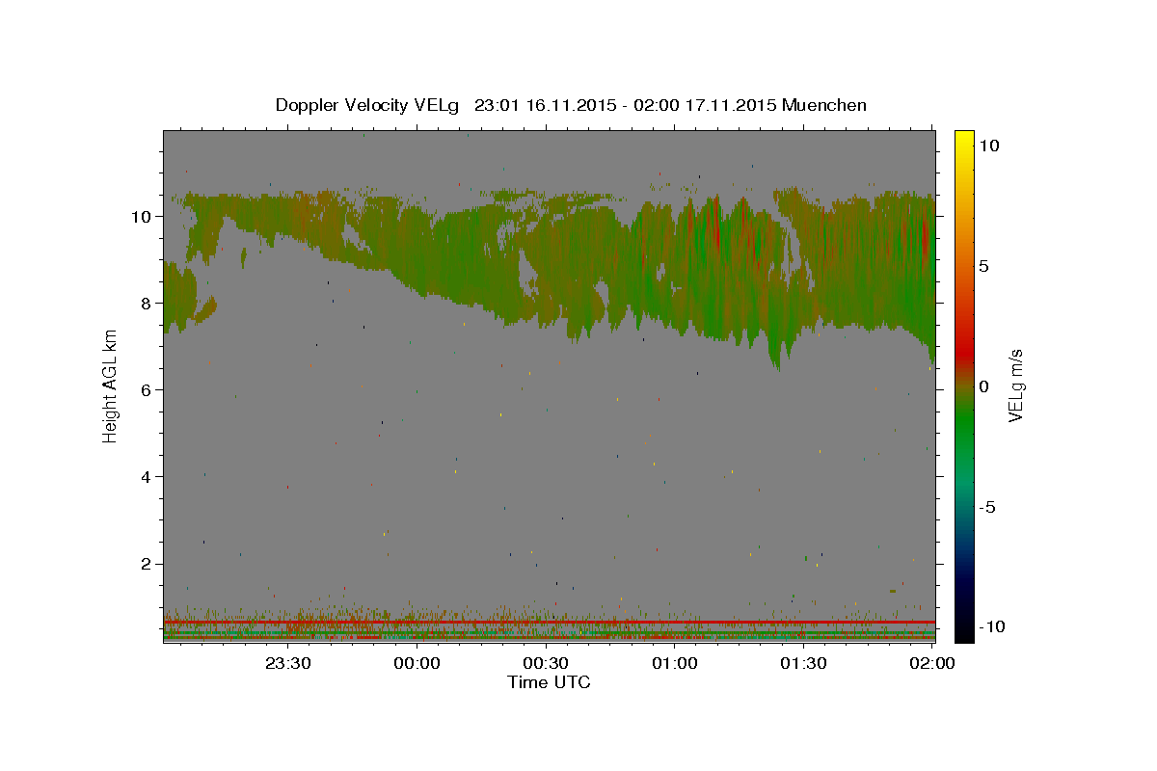
Task: Click the 'VELg m/s' colorbar label
Action: (x=1015, y=386)
